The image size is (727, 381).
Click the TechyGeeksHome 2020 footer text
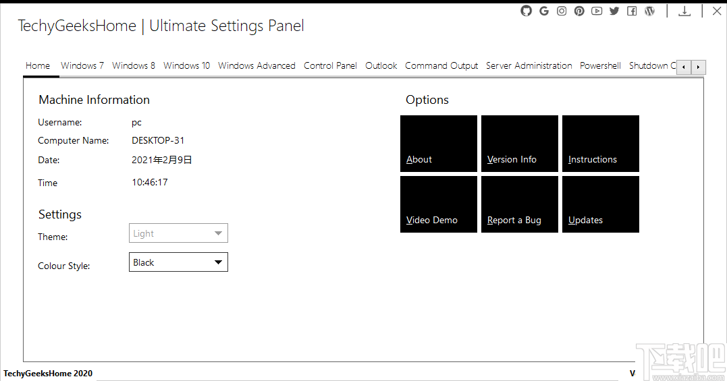pos(48,373)
